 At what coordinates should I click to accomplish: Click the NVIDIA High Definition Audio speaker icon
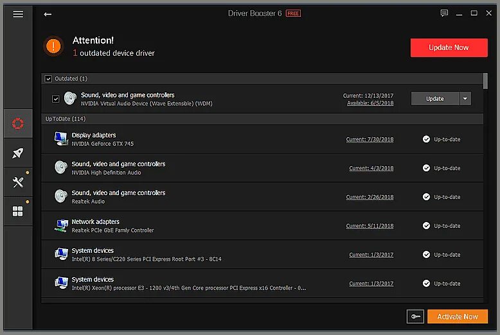(x=60, y=167)
